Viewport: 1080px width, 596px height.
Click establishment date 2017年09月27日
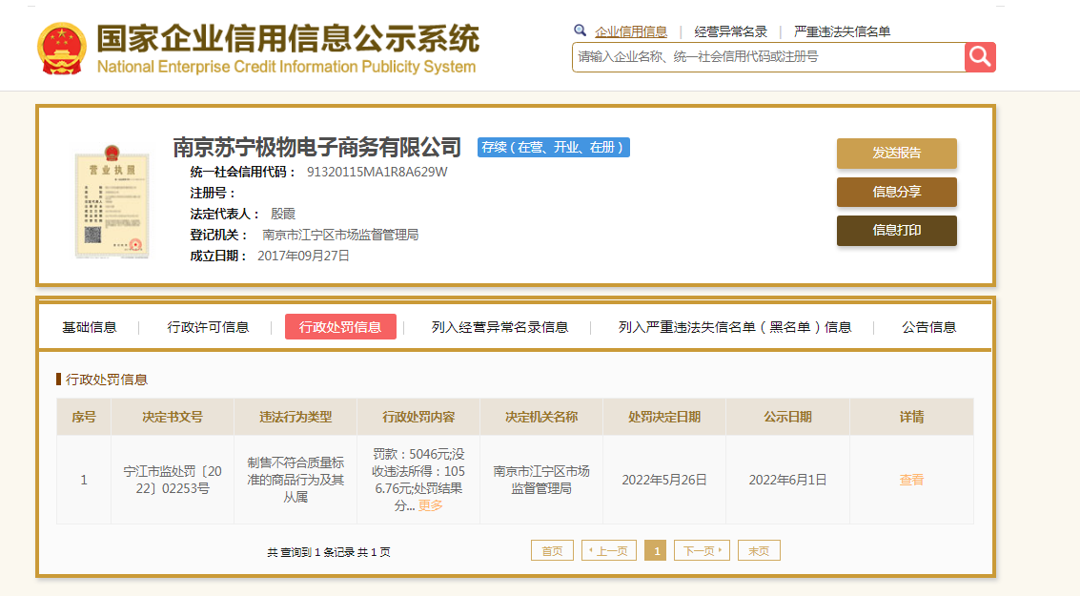[x=304, y=256]
